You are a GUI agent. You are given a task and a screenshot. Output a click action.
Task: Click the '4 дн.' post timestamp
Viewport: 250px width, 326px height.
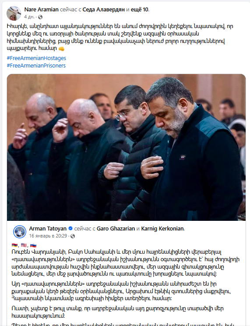point(29,17)
